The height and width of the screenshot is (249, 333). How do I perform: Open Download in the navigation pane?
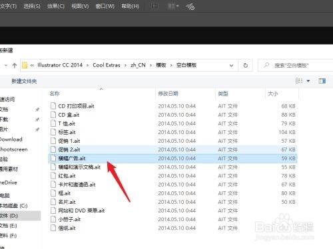tap(11, 139)
